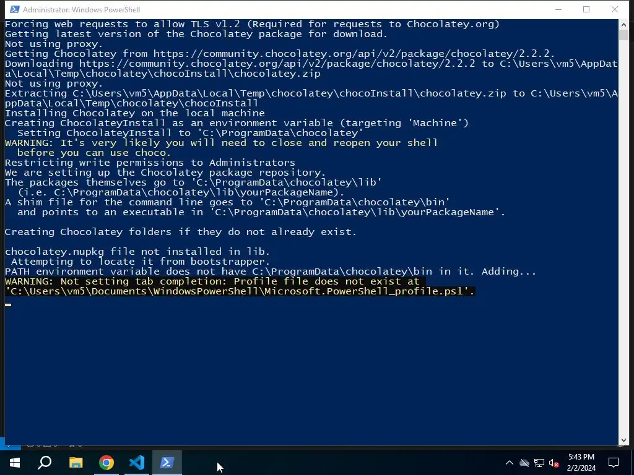Open Google Chrome from the taskbar
This screenshot has height=475, width=634.
(x=106, y=463)
